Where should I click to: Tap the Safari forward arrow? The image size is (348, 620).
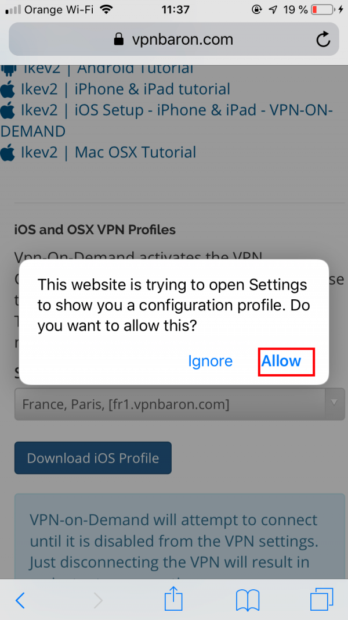coord(98,601)
